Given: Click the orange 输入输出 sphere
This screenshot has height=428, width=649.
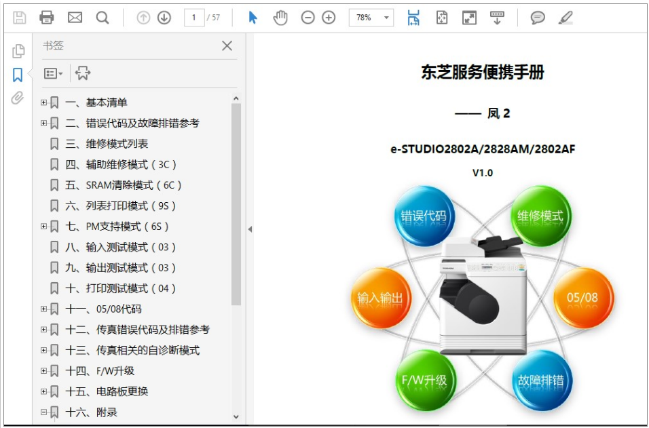Looking at the screenshot, I should coord(381,298).
